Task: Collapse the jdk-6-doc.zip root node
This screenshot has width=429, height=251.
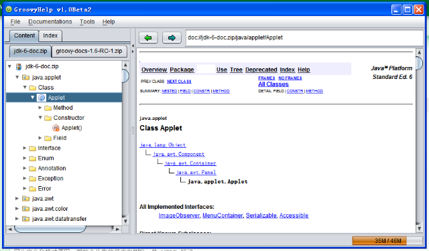Action: point(9,66)
